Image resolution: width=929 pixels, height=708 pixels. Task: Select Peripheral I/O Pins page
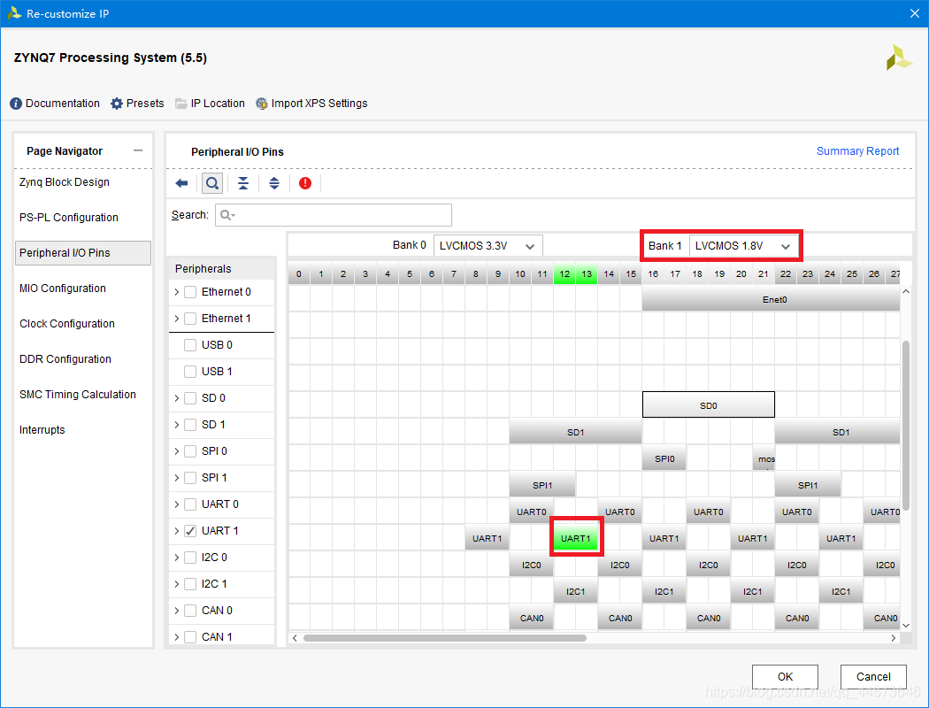tap(83, 253)
